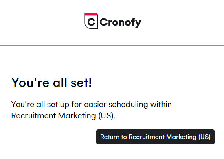The width and height of the screenshot is (224, 159).
Task: Click the Cronofy calendar logo icon
Action: (x=91, y=21)
